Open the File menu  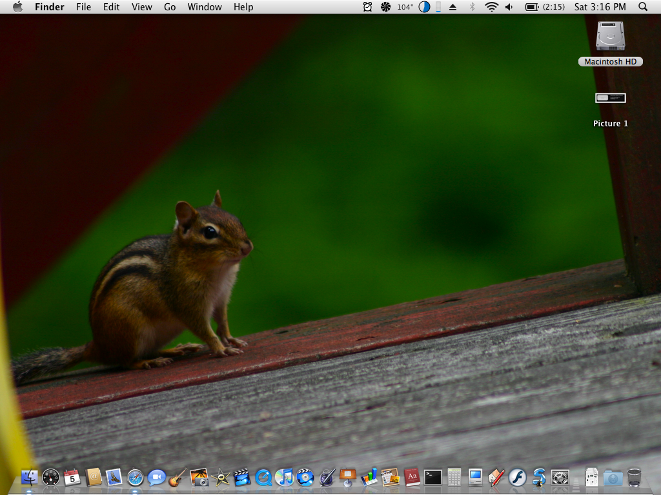[83, 6]
